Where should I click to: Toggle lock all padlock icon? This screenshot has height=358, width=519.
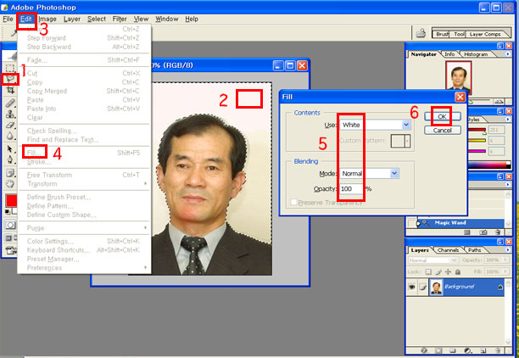point(458,272)
